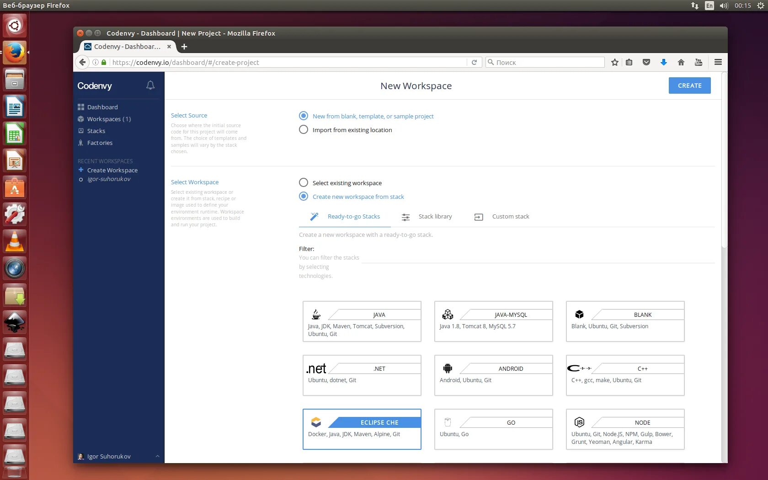Click the stack filter input field
Screen dimensions: 768x480
pyautogui.click(x=538, y=257)
